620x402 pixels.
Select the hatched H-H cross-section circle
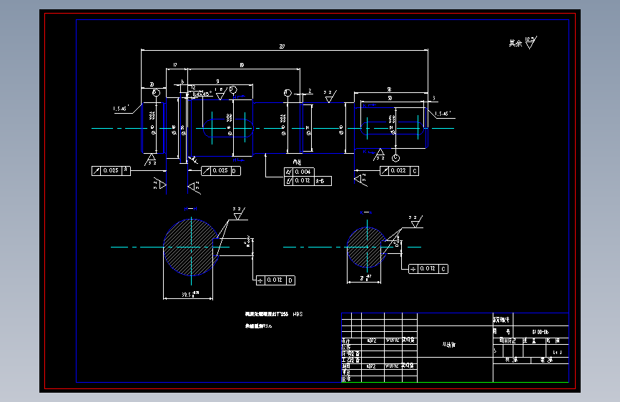(x=191, y=247)
